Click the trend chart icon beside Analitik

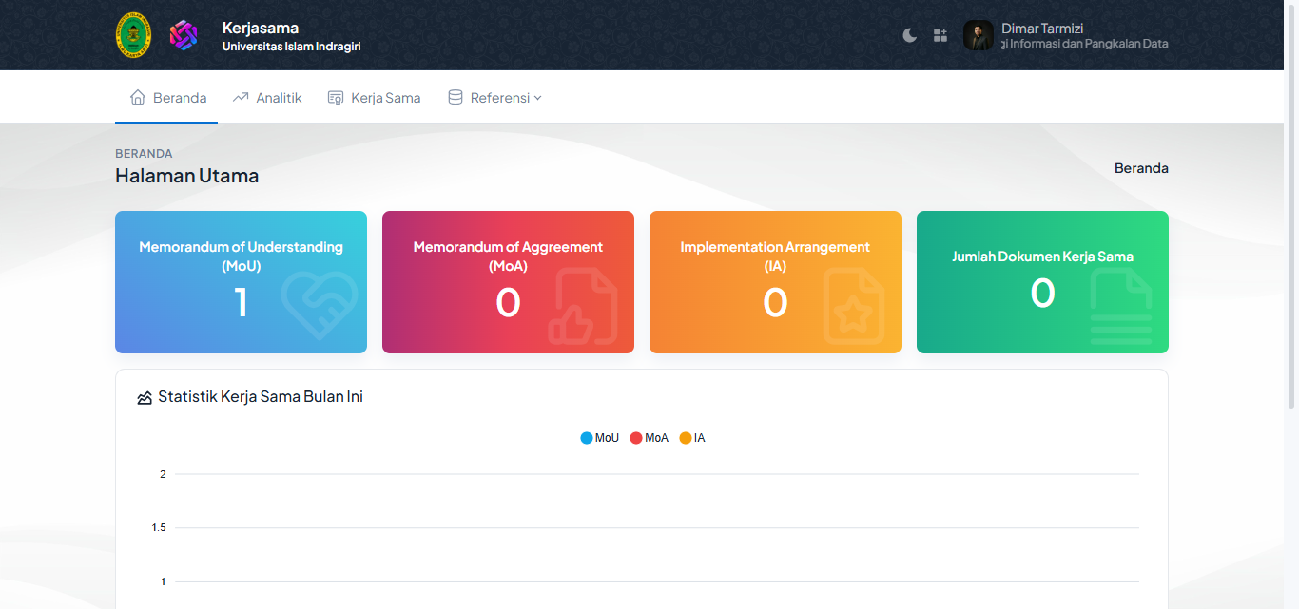click(x=241, y=98)
